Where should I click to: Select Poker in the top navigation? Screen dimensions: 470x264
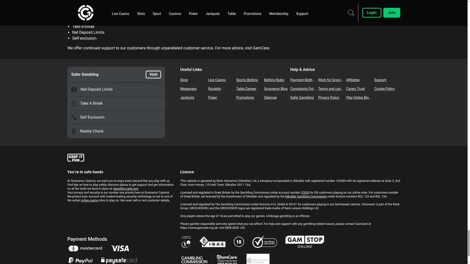click(x=193, y=14)
